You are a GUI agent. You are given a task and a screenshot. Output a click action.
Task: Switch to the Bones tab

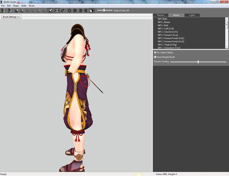[176, 15]
